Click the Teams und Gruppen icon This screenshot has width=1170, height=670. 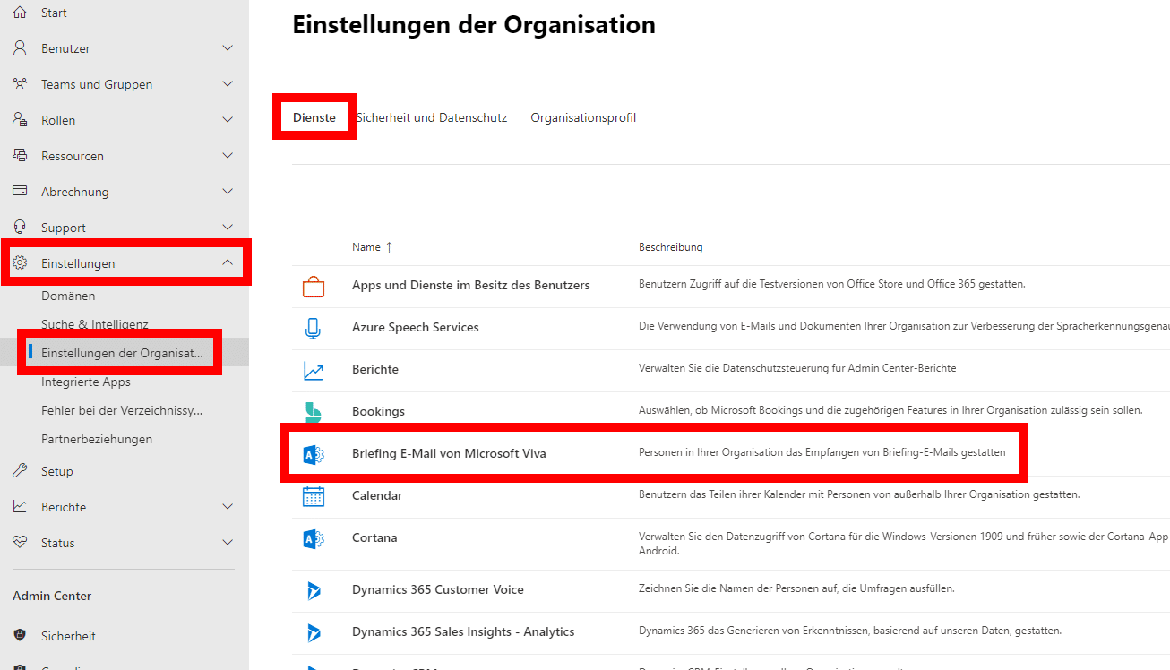(x=20, y=84)
